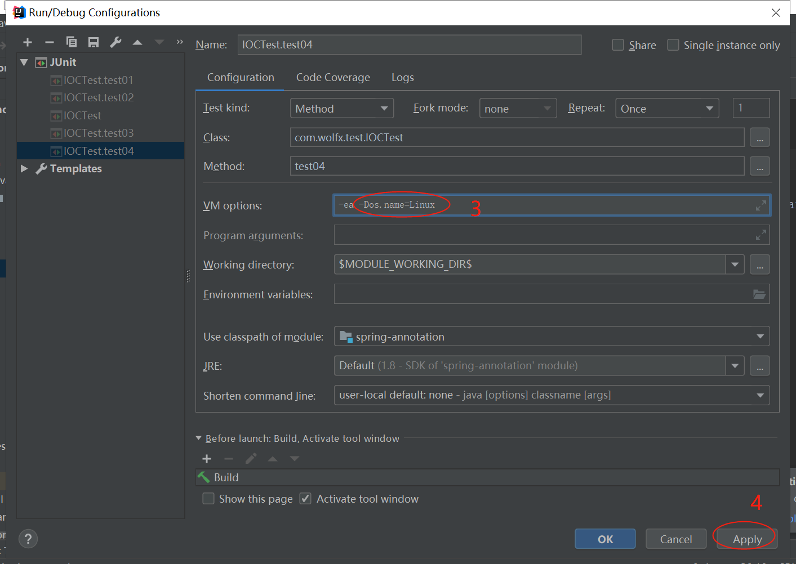Open the JRE dropdown arrow
This screenshot has width=796, height=564.
click(x=735, y=366)
